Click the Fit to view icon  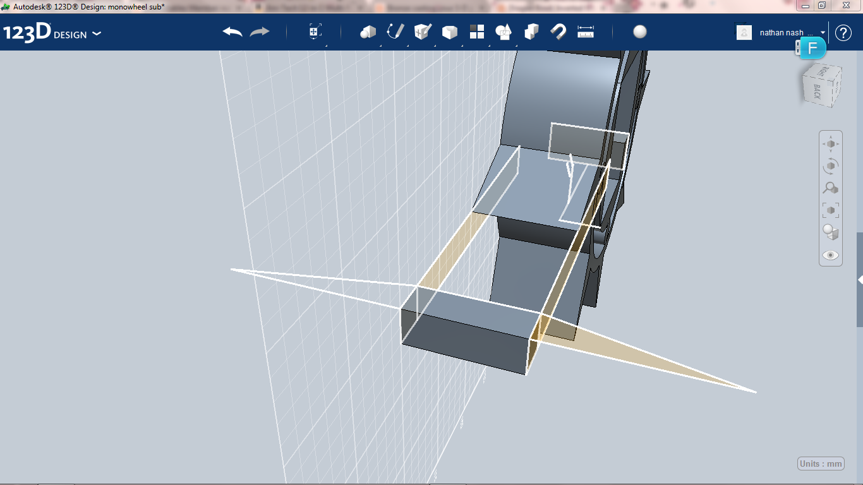pyautogui.click(x=831, y=210)
